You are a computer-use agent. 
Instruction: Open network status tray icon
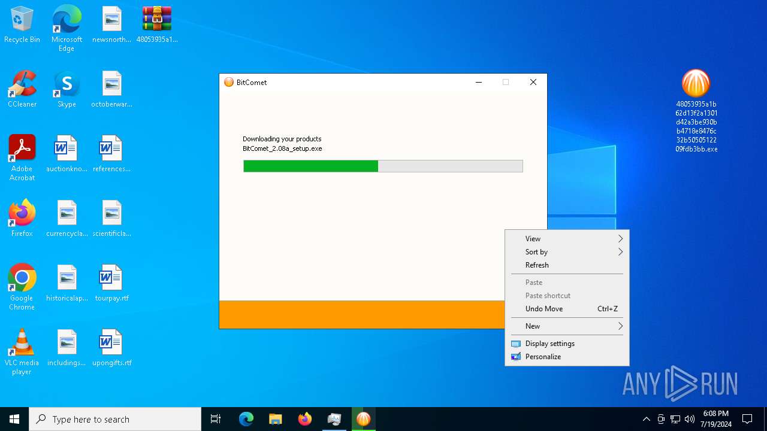click(675, 419)
